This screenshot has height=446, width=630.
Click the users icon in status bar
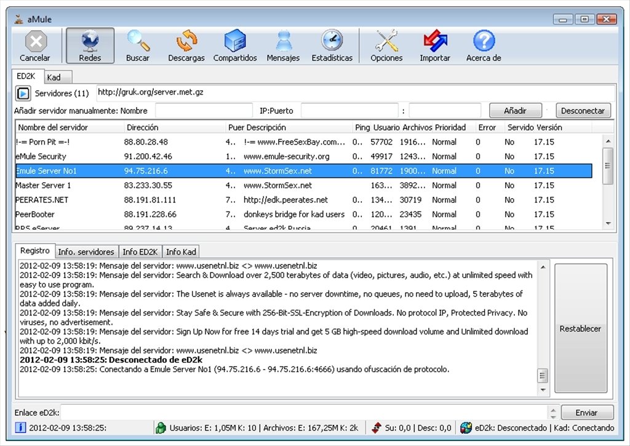161,428
